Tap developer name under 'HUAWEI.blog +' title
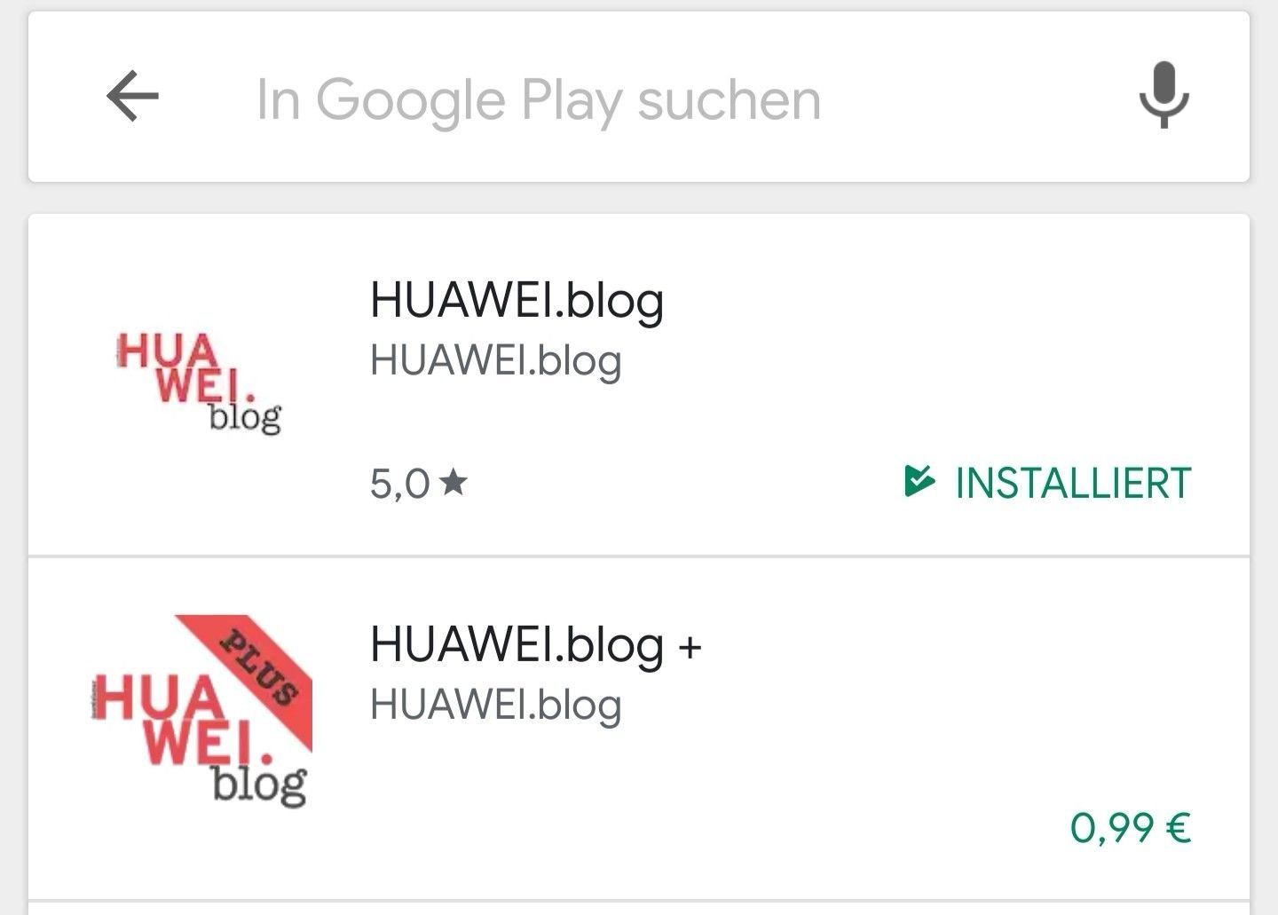Viewport: 1278px width, 915px height. pos(495,705)
